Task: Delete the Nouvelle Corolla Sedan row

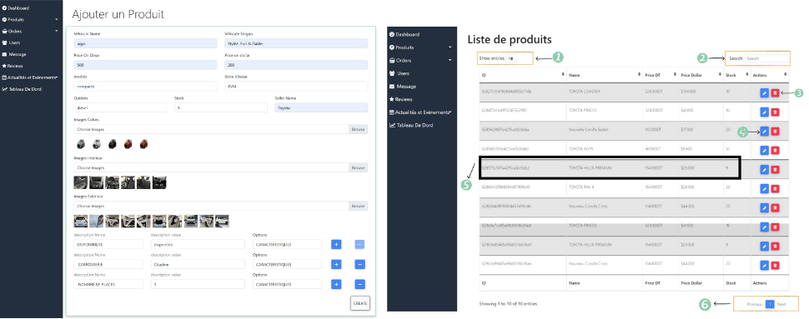Action: 775,132
